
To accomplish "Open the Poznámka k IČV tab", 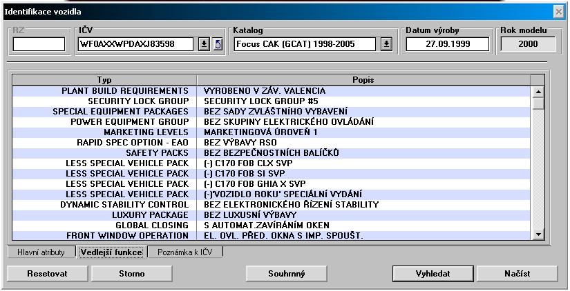I will point(186,252).
